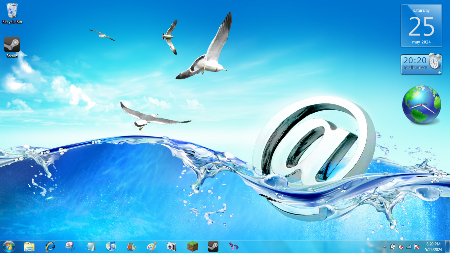Open Internet Explorer from the taskbar

50,246
